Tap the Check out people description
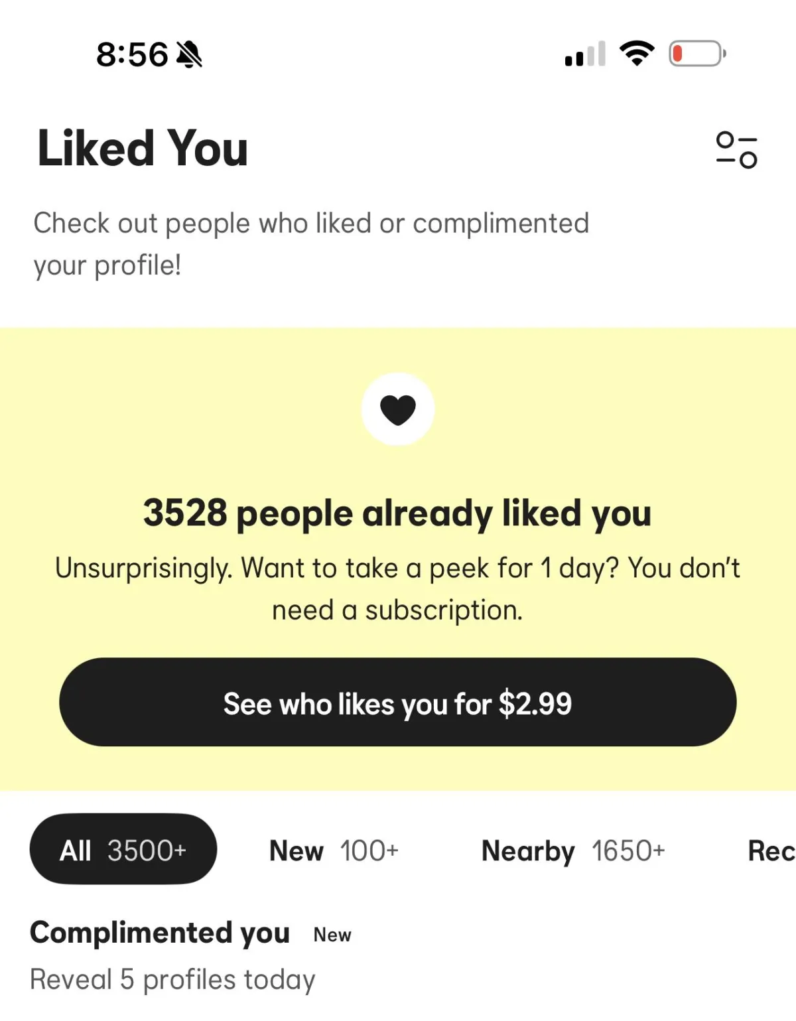The height and width of the screenshot is (1021, 796). [x=311, y=244]
